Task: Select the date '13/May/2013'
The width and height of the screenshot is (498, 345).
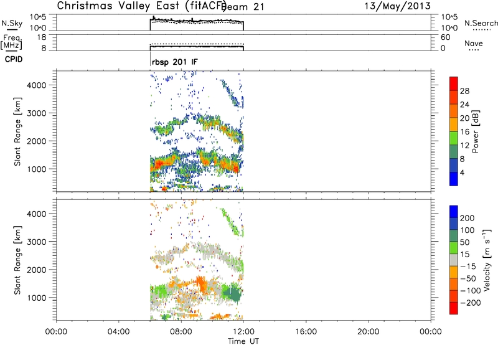Action: tap(397, 6)
